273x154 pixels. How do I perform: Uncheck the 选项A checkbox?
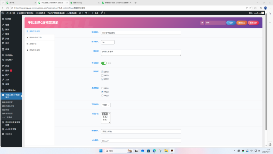[x=102, y=72]
